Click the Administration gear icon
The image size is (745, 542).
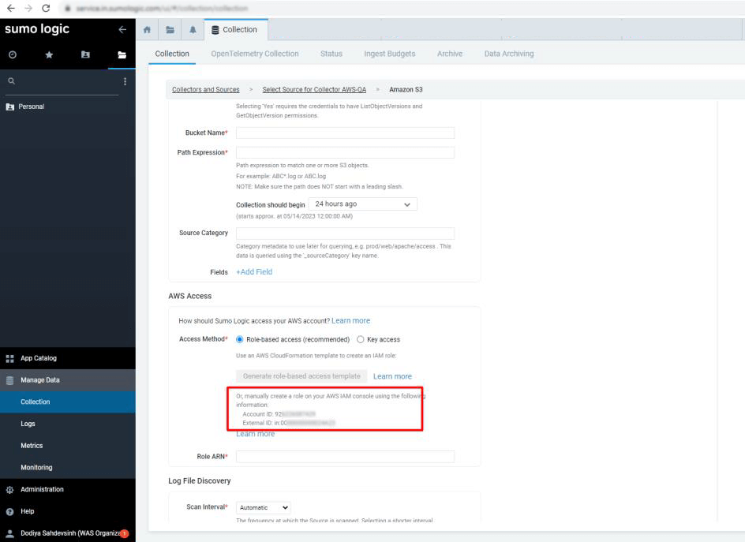coord(9,490)
